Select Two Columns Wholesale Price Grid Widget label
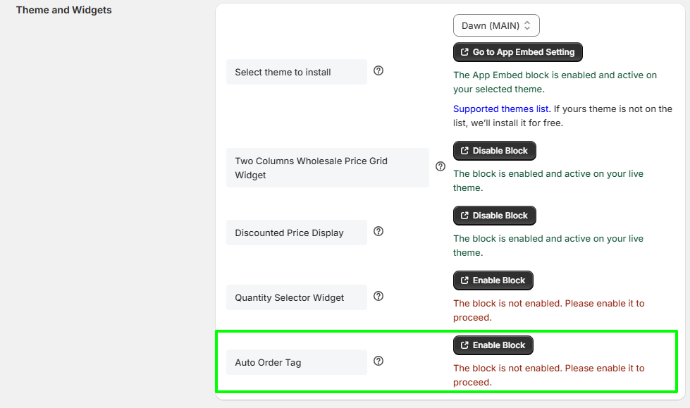This screenshot has width=690, height=408. click(311, 168)
